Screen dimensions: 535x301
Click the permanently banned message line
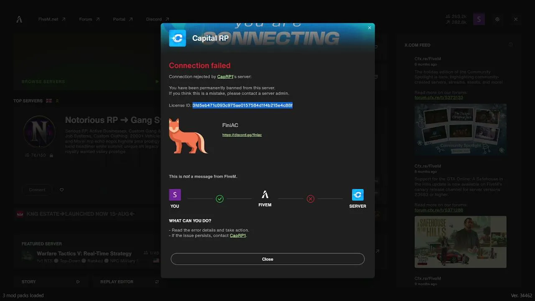tap(222, 88)
